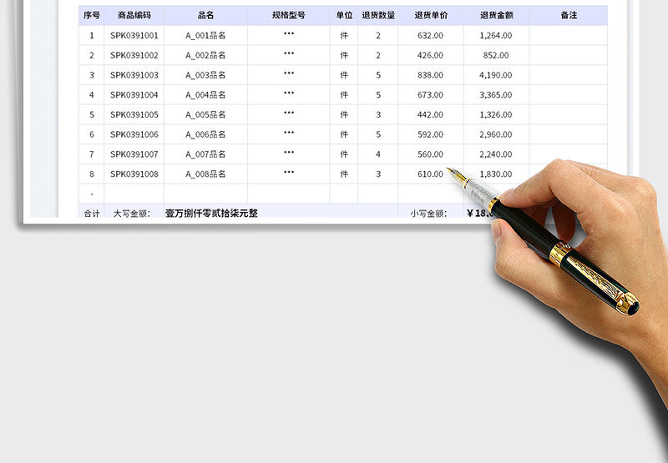Select the unit price 426.00 cell

(431, 55)
